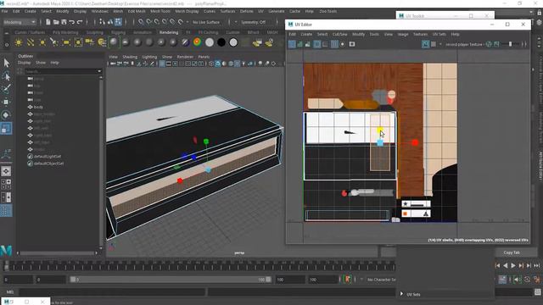
Task: Create directional light from Rendering shelf
Action: (31, 42)
